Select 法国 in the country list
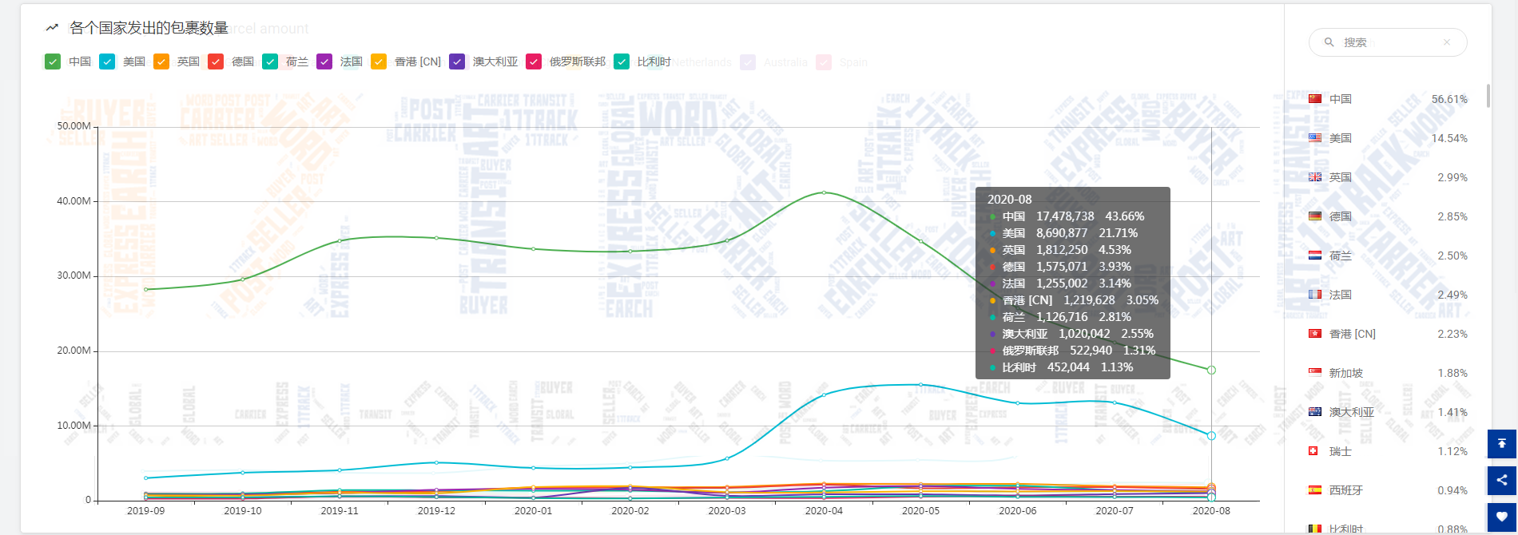 pyautogui.click(x=1341, y=295)
